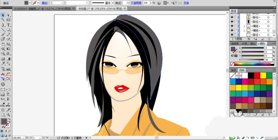
Task: Expand the first 编组 group triangle
Action: point(244,26)
